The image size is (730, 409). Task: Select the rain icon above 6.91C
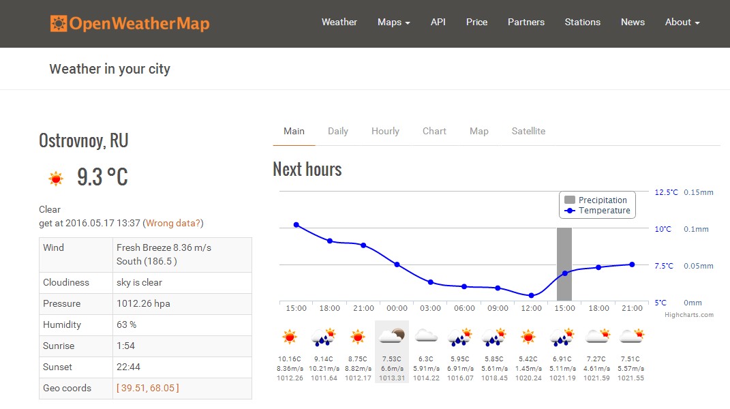562,336
